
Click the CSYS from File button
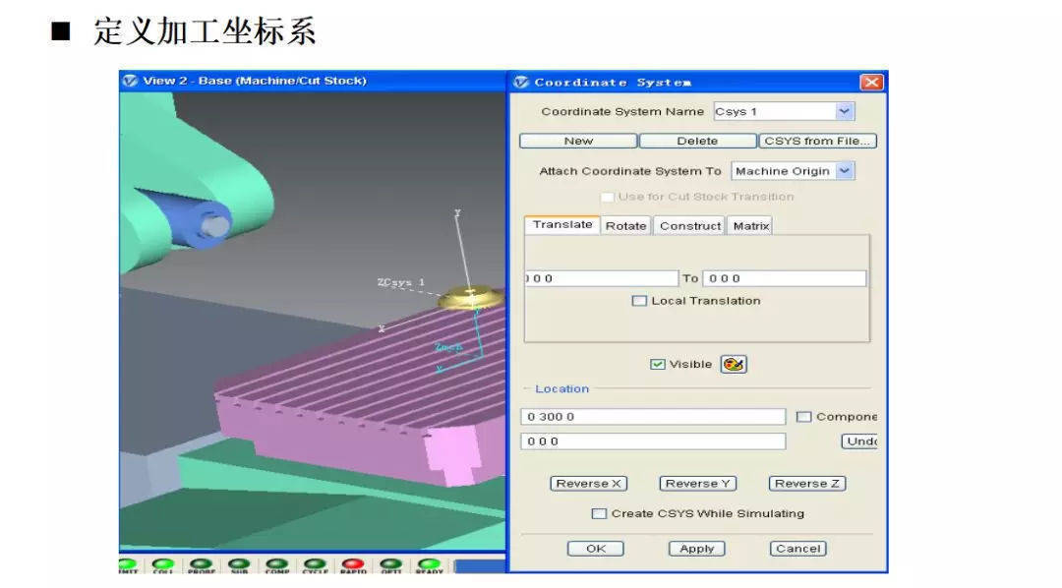coord(817,141)
